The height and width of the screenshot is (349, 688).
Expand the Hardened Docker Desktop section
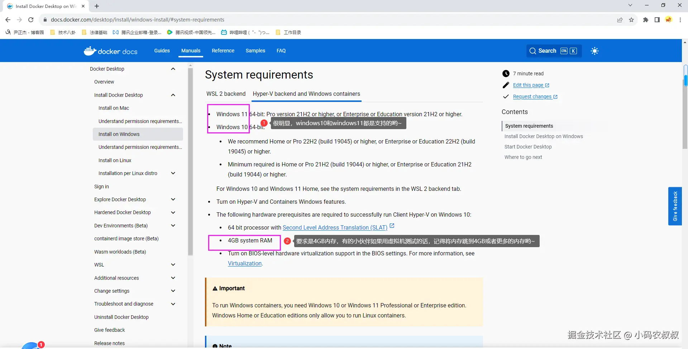click(x=173, y=212)
